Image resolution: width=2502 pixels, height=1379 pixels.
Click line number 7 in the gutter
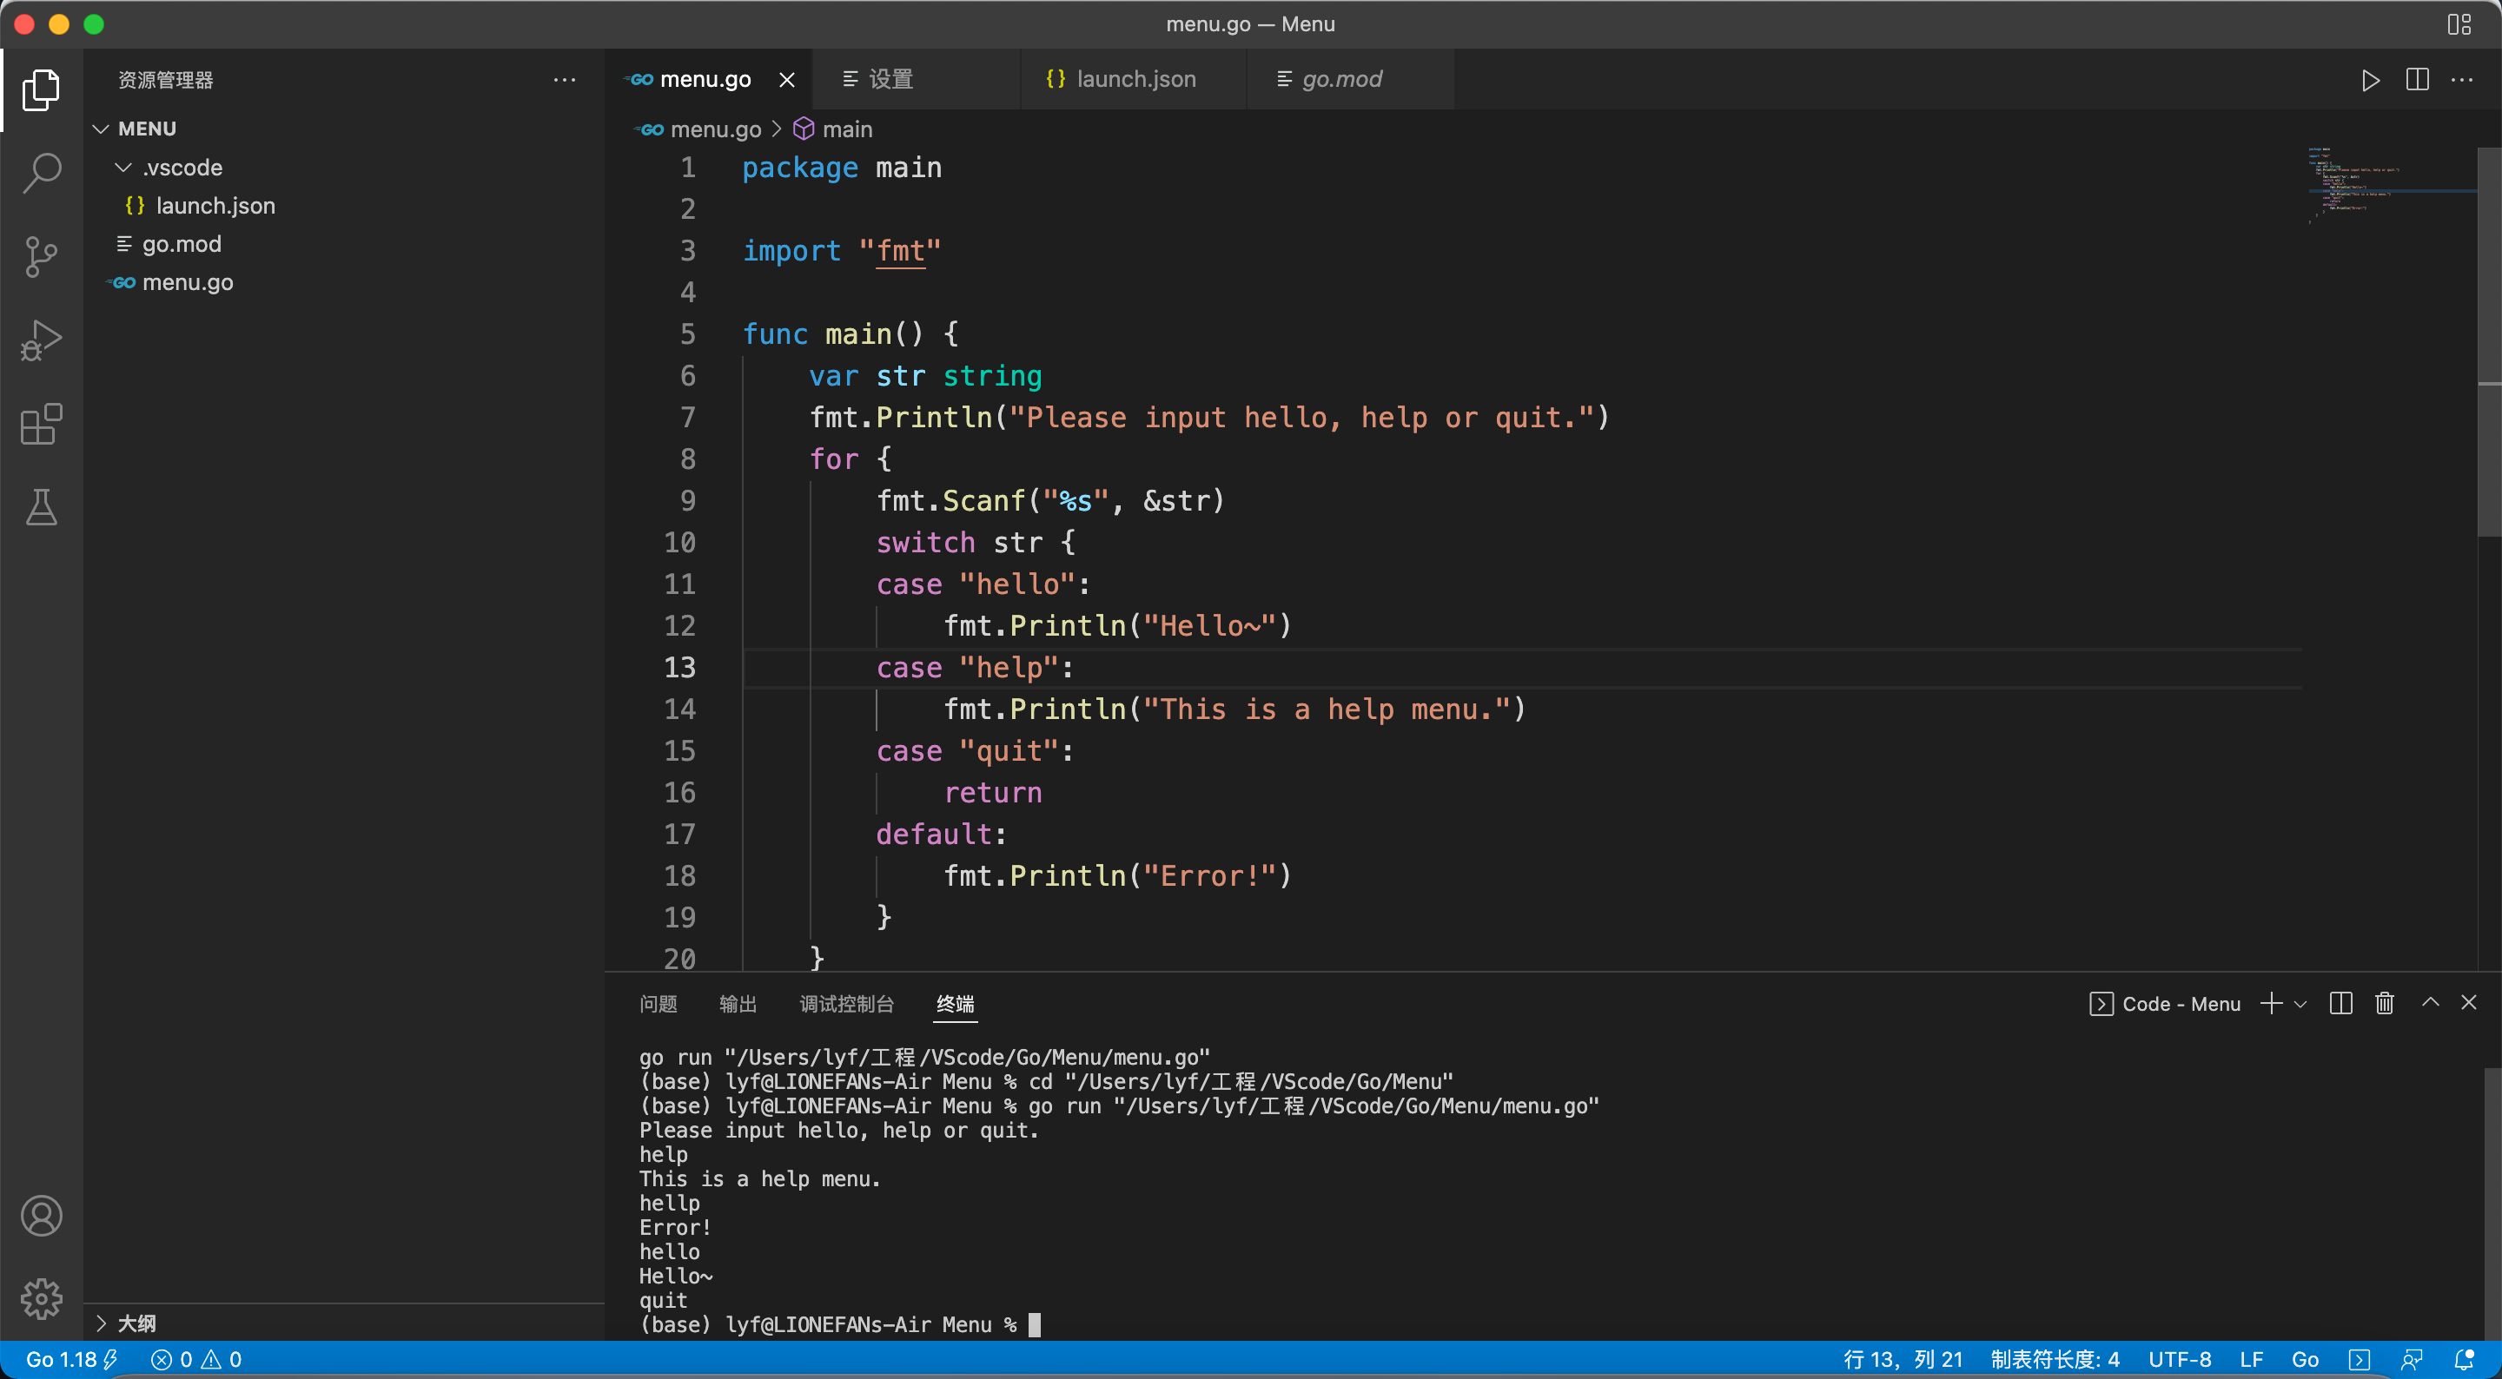[688, 418]
